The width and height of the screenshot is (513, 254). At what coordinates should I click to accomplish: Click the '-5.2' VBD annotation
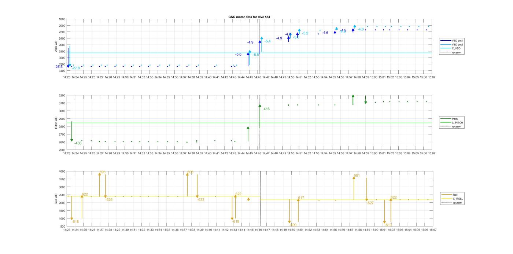[305, 33]
